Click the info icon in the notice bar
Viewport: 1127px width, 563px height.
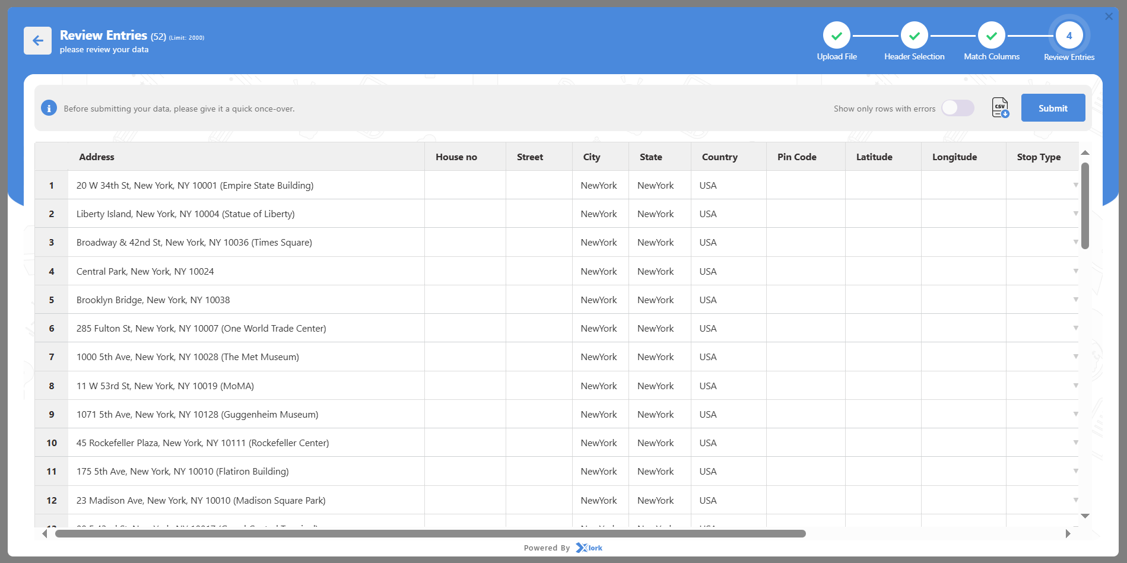[x=49, y=109]
